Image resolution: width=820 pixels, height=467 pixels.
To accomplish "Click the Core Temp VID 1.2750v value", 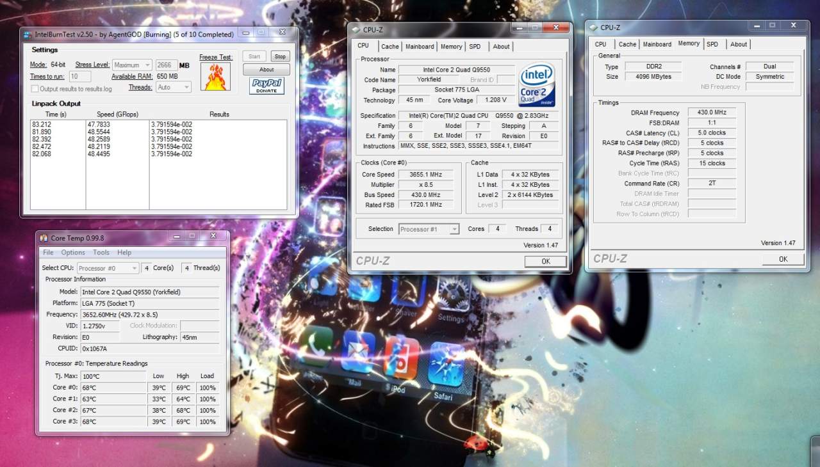I will (x=100, y=326).
